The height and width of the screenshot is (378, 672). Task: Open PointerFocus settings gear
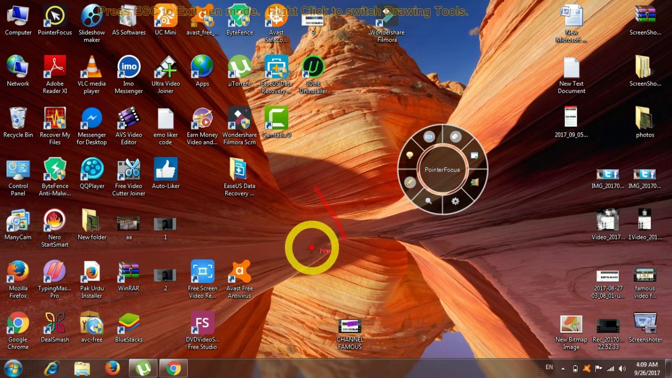[455, 201]
